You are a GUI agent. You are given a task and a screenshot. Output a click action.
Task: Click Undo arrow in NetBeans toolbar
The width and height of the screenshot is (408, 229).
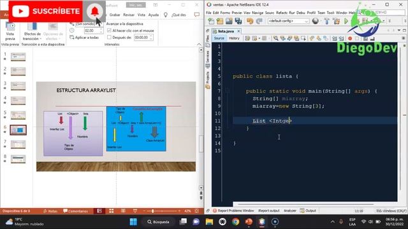[250, 21]
